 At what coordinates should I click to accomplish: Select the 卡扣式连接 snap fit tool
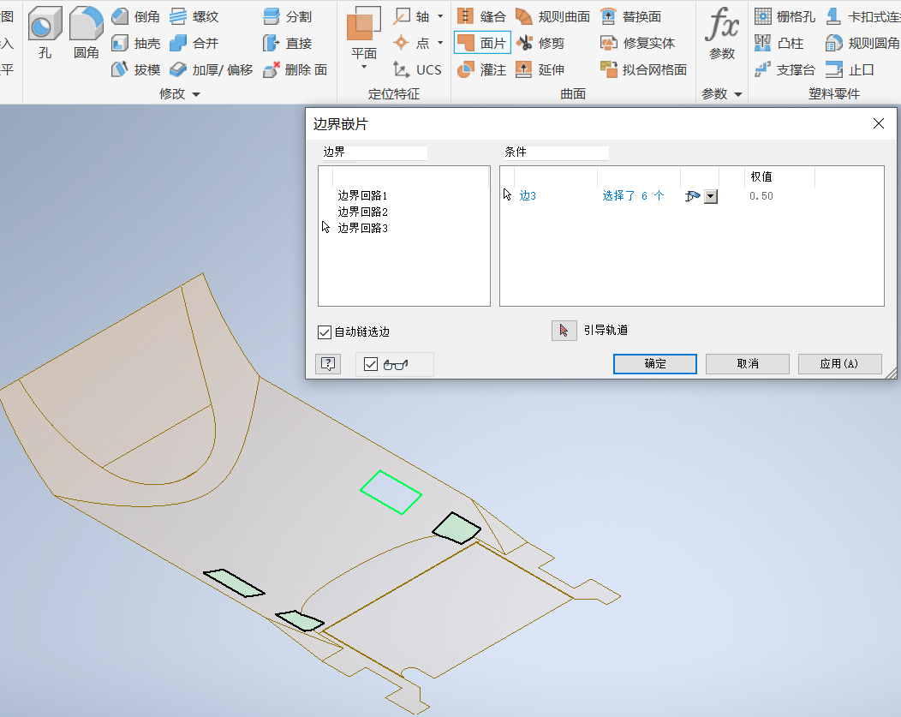(862, 16)
